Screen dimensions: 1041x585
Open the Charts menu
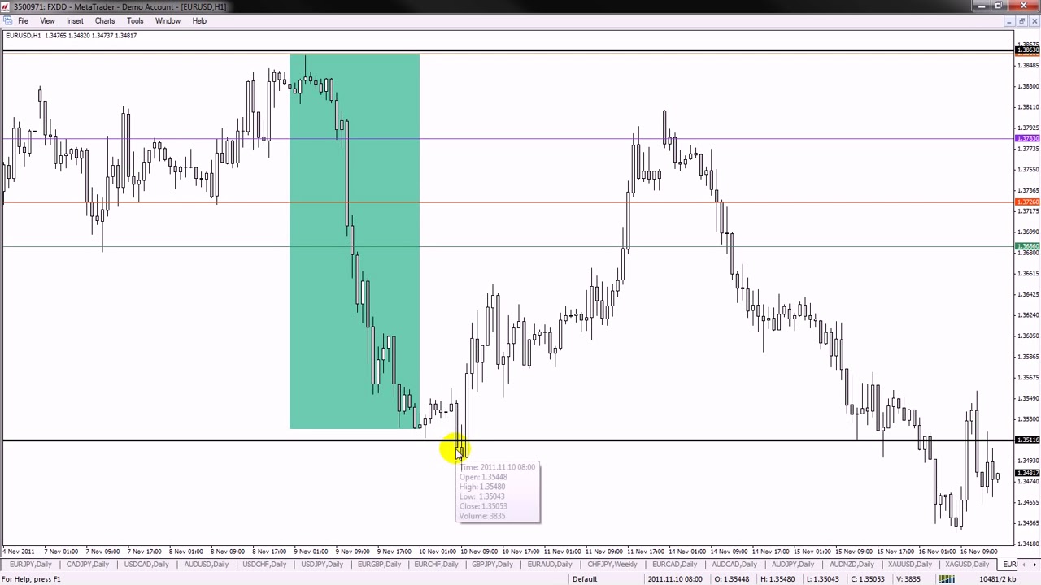point(105,21)
